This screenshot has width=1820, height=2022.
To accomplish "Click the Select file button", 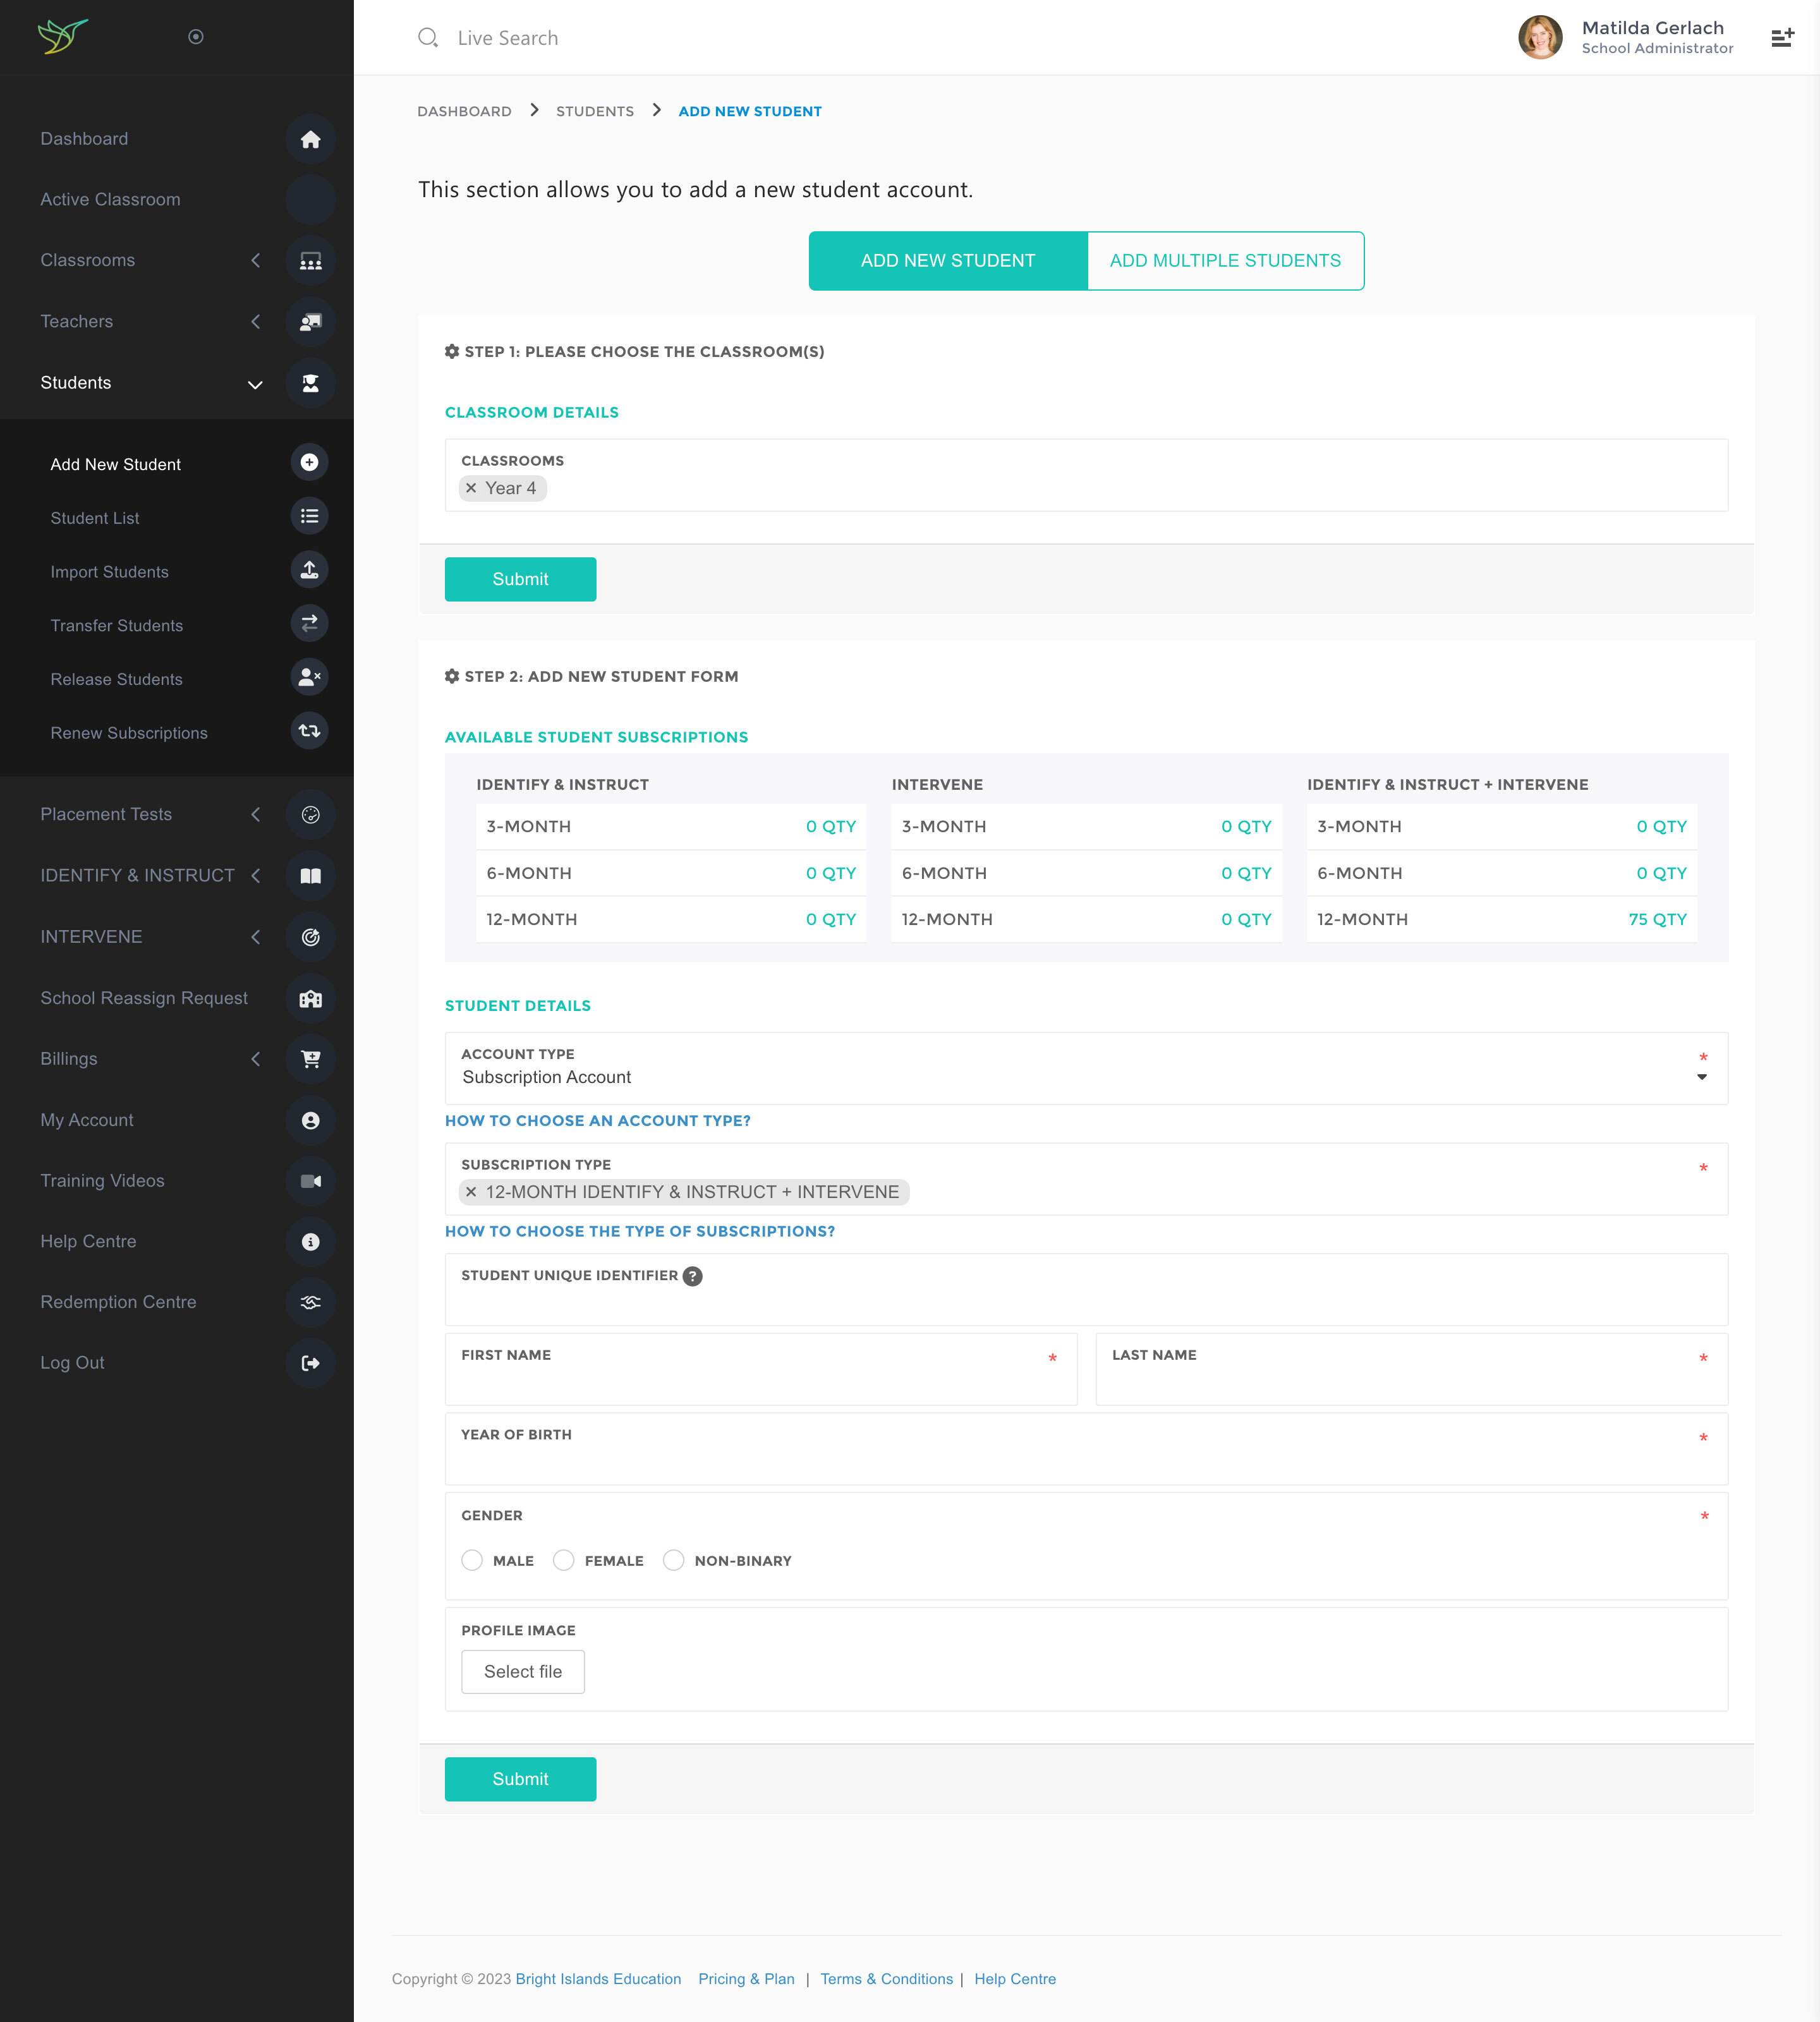I will point(522,1672).
